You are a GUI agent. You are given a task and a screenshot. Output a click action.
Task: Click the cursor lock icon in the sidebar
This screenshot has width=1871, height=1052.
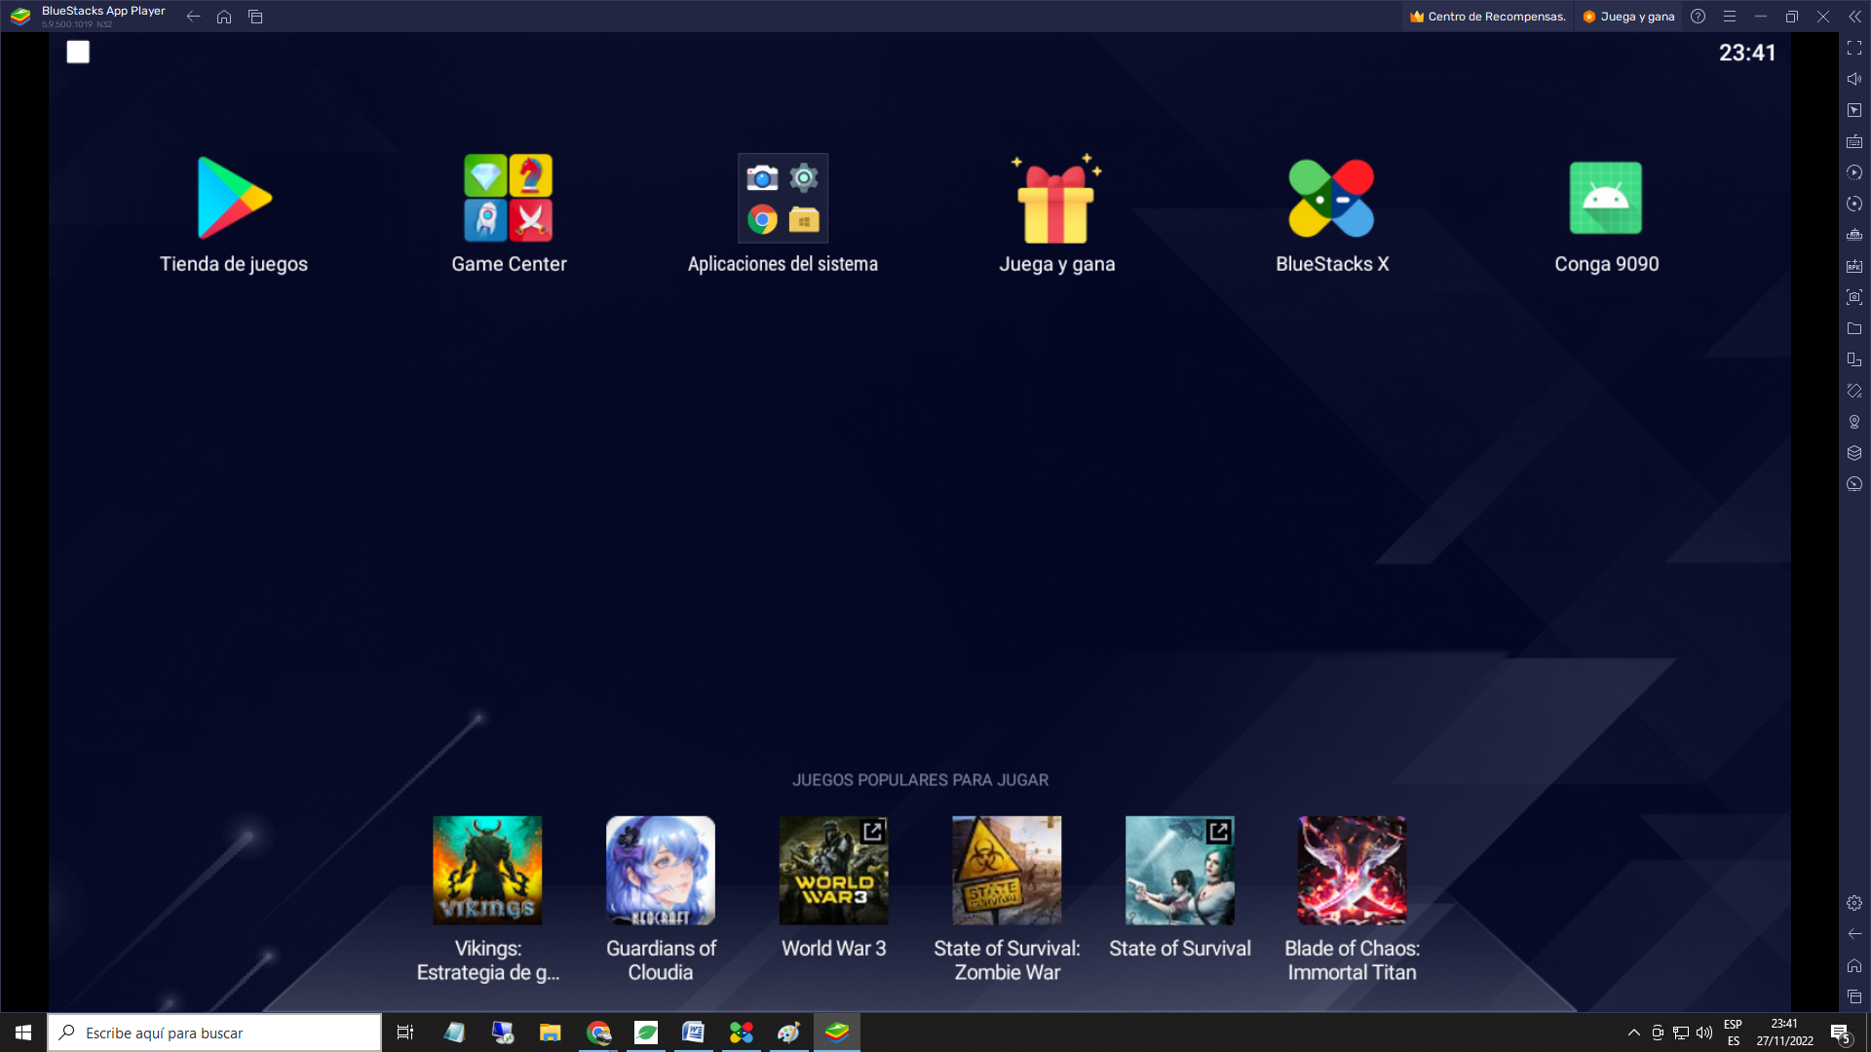pyautogui.click(x=1854, y=110)
